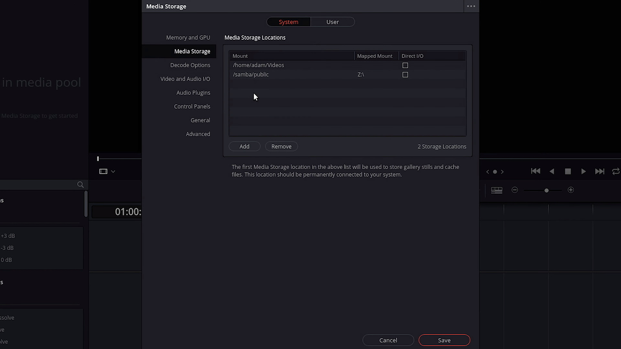The width and height of the screenshot is (621, 349).
Task: Click the timeline zoom in plus icon
Action: (571, 190)
